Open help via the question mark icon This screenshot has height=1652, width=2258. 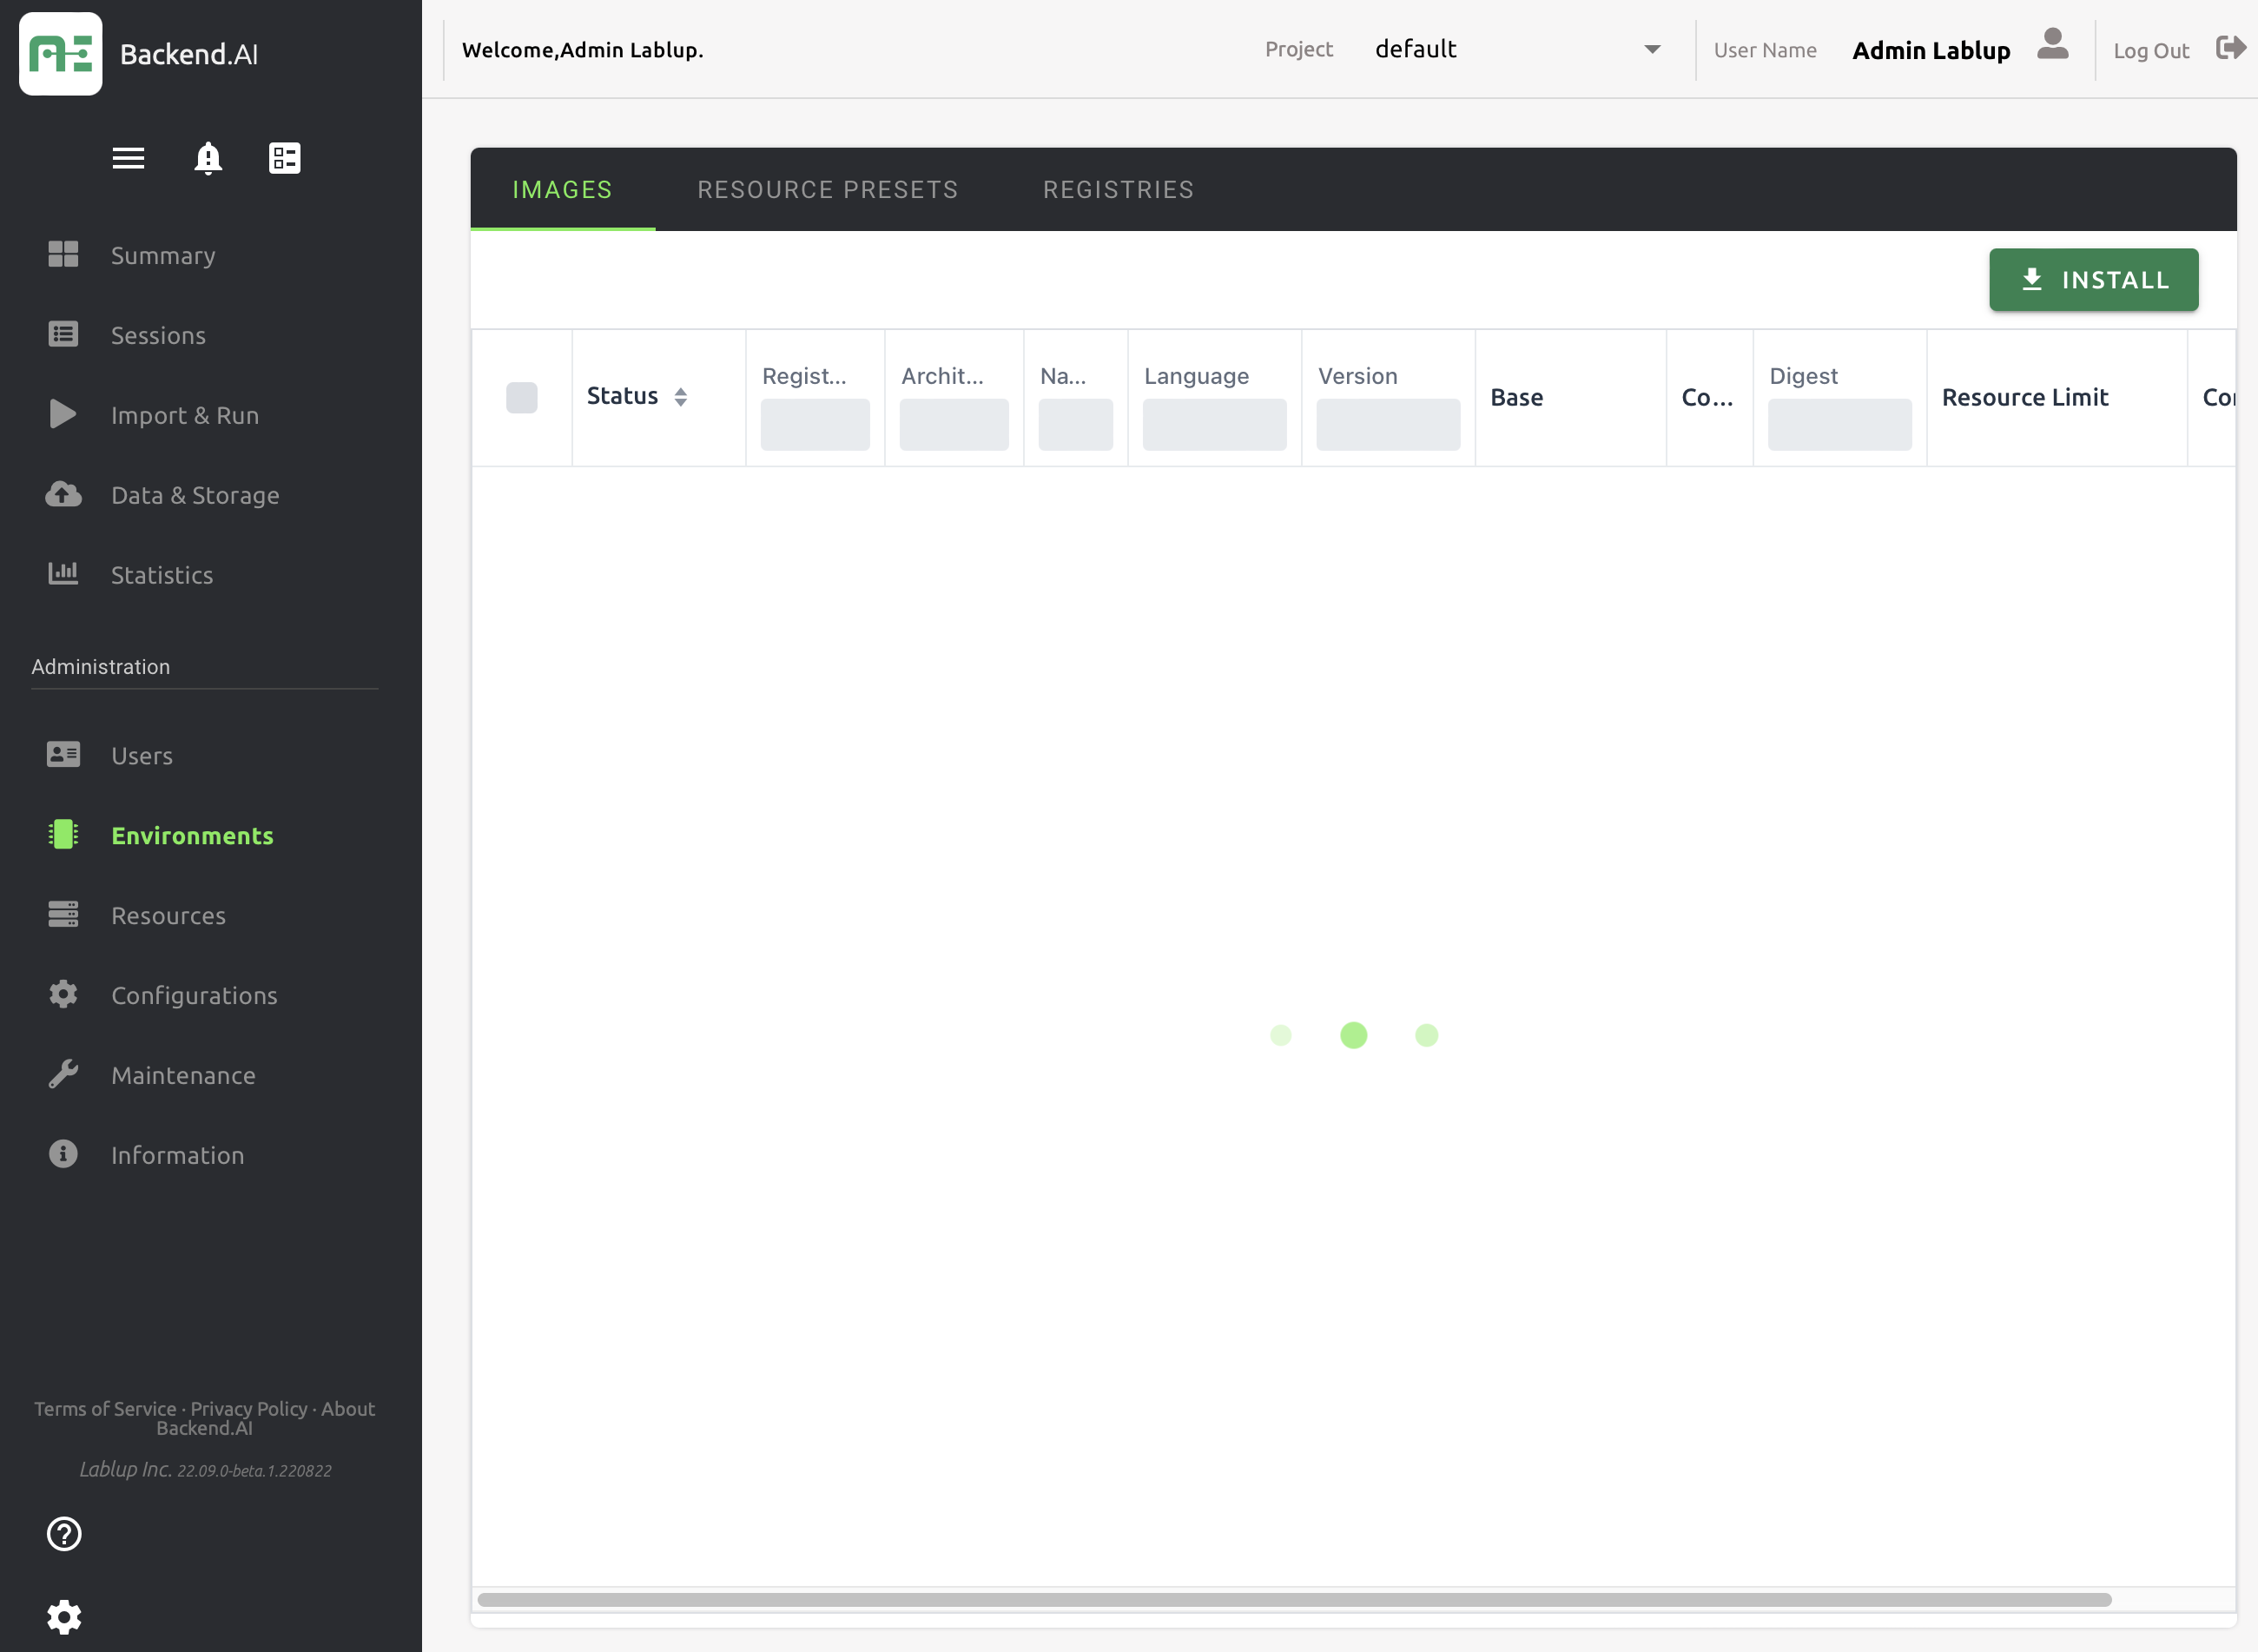[x=64, y=1534]
